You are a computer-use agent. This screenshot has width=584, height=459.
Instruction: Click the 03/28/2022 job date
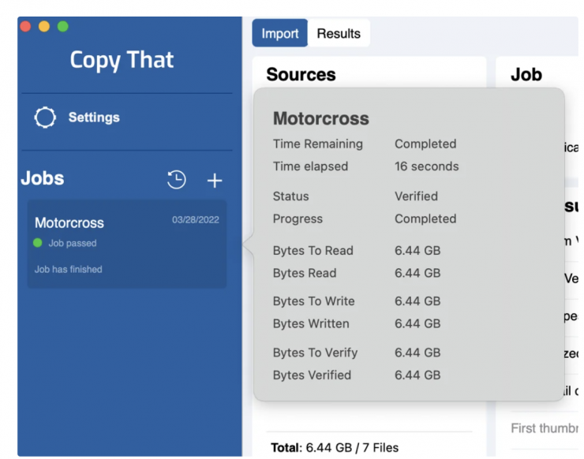[x=196, y=220]
